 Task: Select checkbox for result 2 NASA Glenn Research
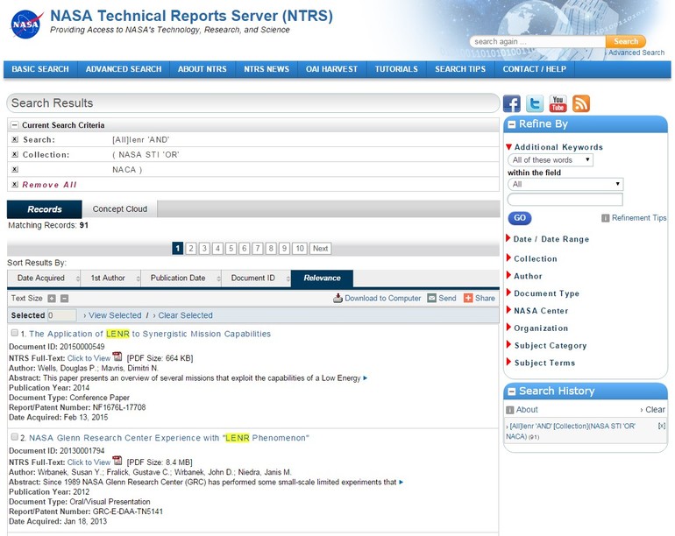(14, 437)
